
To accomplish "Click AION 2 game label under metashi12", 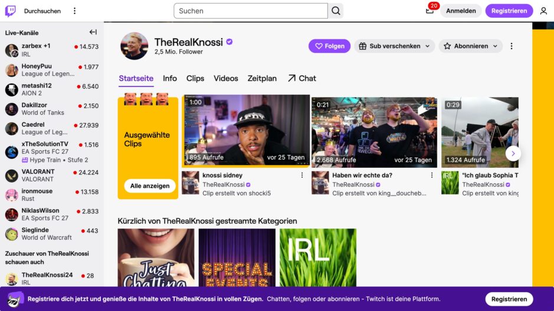I will (x=31, y=94).
